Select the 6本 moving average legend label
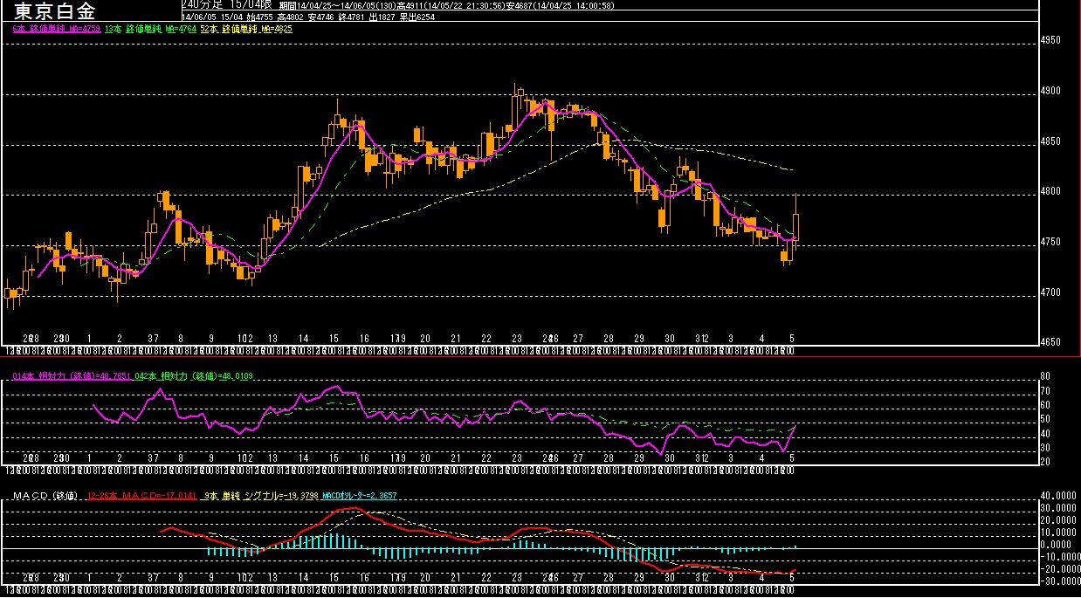Viewport: 1081px width, 598px height. click(x=57, y=29)
